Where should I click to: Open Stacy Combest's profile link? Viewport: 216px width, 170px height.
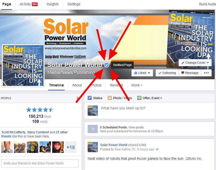38,132
